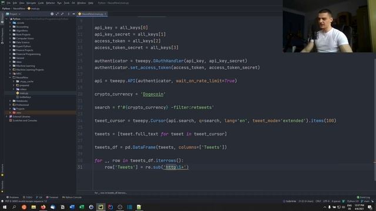
Task: Open the Windows Start menu
Action: tap(5, 207)
